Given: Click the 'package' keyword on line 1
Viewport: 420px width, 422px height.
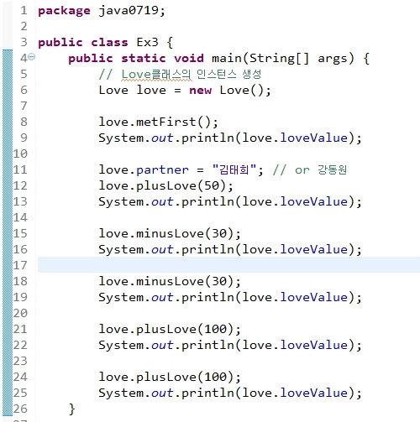Looking at the screenshot, I should (x=64, y=12).
